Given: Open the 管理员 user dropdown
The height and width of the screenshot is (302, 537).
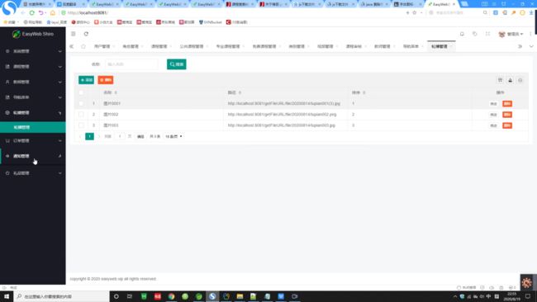Looking at the screenshot, I should [x=511, y=34].
